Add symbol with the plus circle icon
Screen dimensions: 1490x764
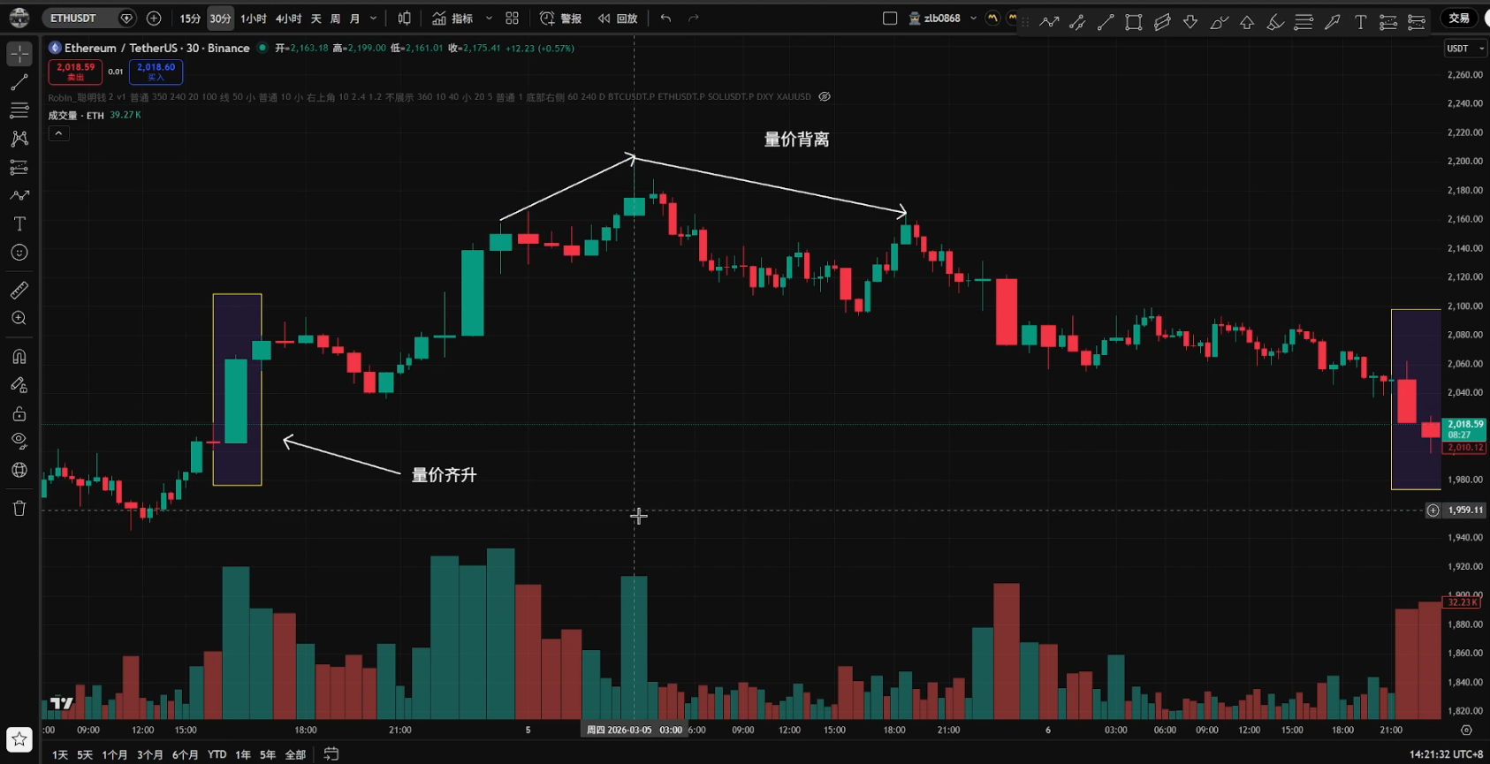pyautogui.click(x=154, y=19)
